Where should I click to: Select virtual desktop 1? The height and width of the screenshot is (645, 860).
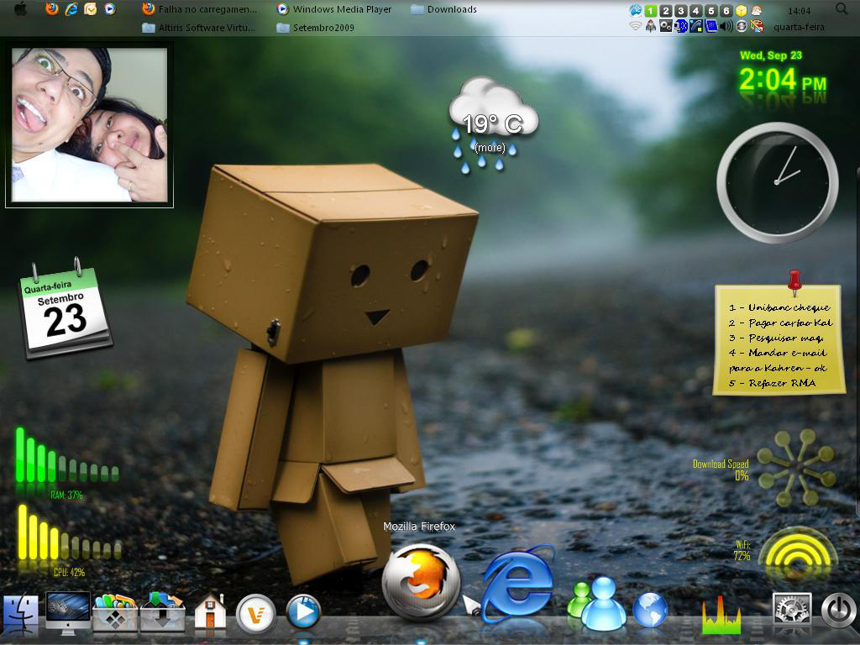(651, 10)
